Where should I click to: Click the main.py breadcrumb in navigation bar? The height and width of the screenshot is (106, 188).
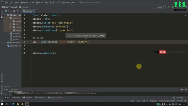click(x=24, y=7)
